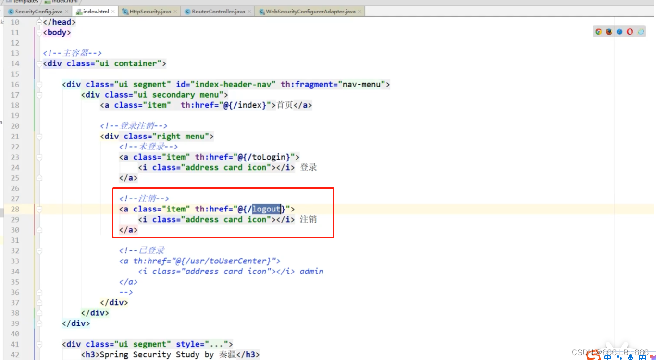
Task: Open page in Safari browser icon
Action: click(x=619, y=32)
